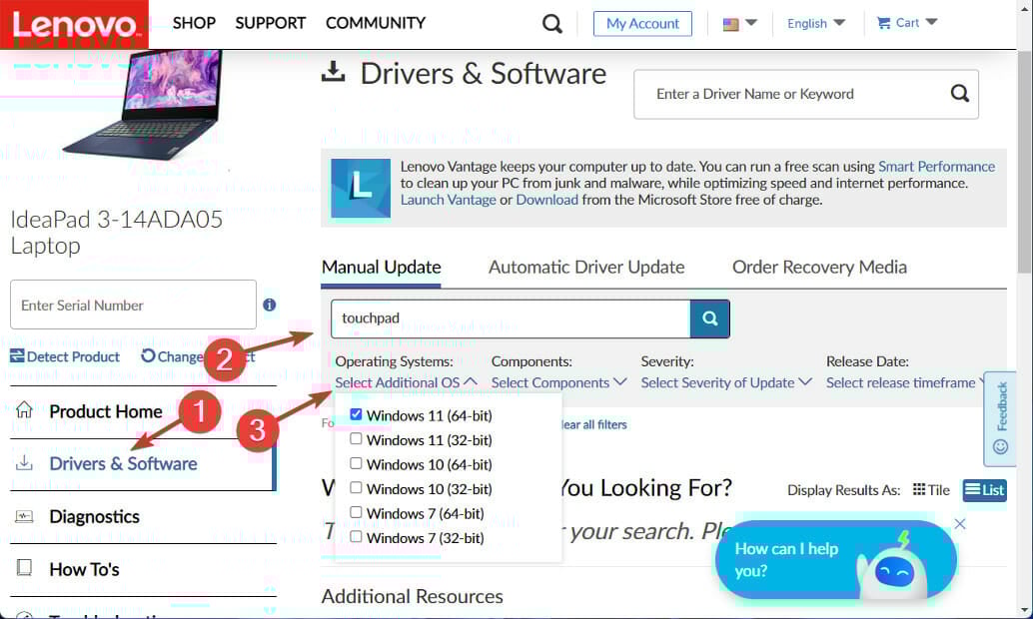1033x619 pixels.
Task: Click the How To's book icon
Action: (x=24, y=568)
